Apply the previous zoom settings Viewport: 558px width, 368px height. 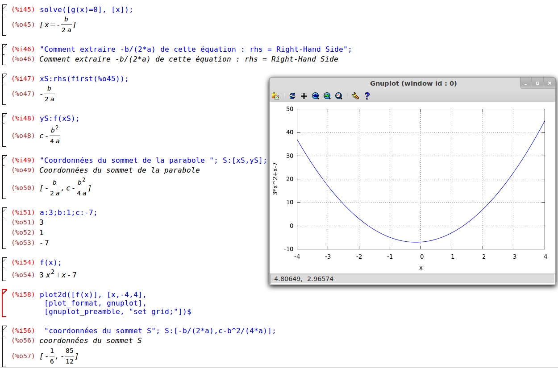(316, 96)
